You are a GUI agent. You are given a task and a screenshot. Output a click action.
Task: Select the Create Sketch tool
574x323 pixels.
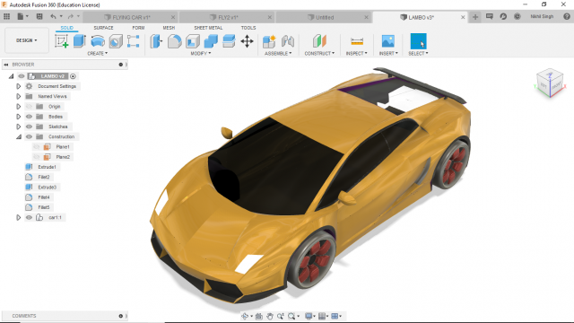(x=62, y=41)
